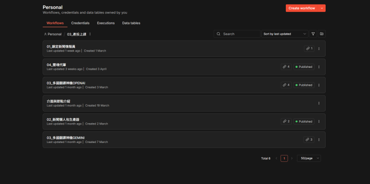Click the add folder icon
Viewport: 370px width, 184px height.
321,34
